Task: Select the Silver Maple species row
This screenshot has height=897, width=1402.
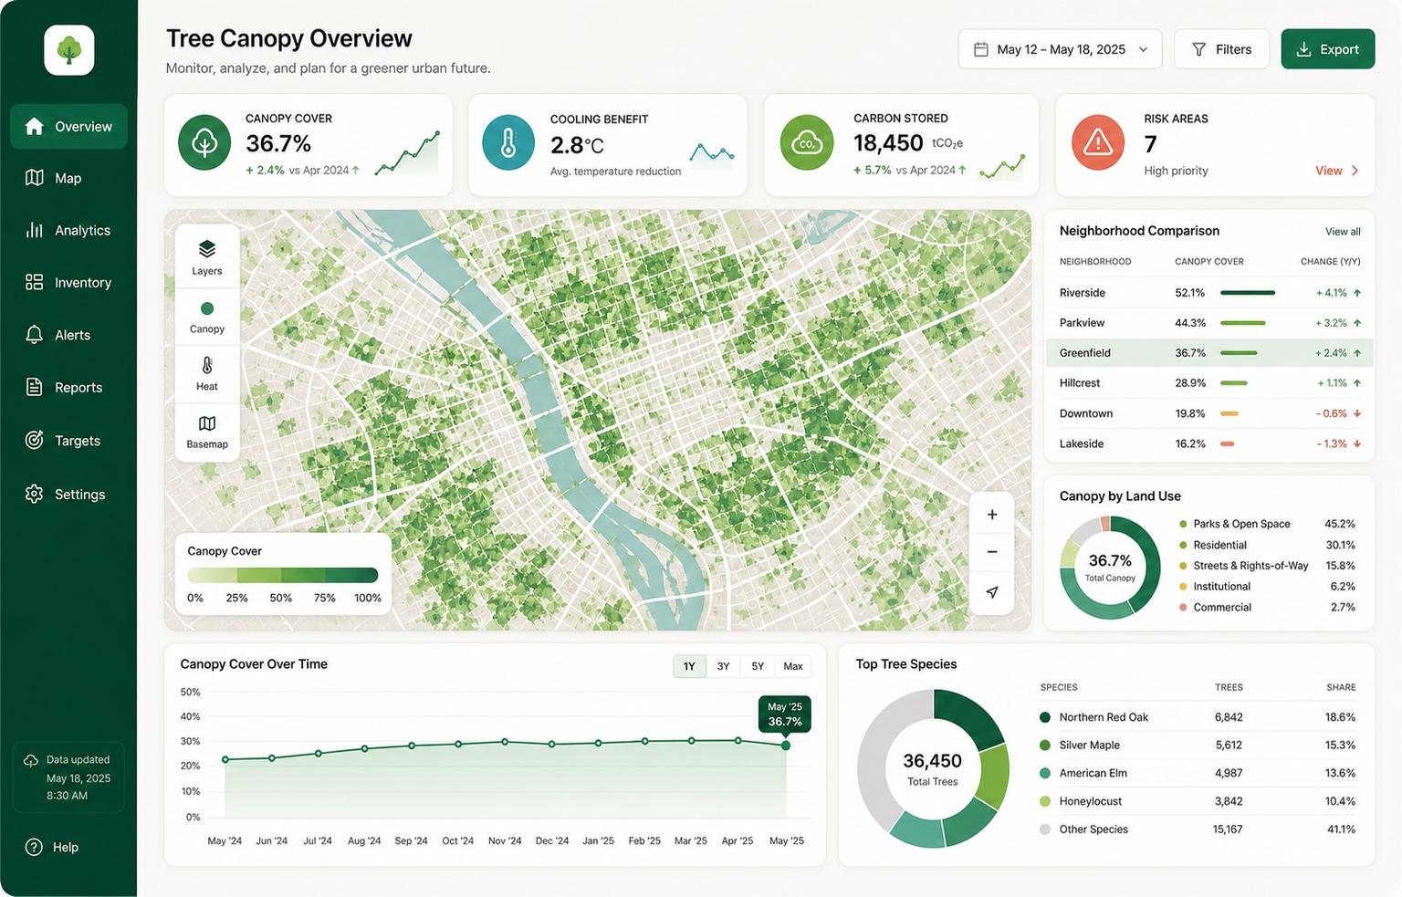Action: tap(1198, 746)
